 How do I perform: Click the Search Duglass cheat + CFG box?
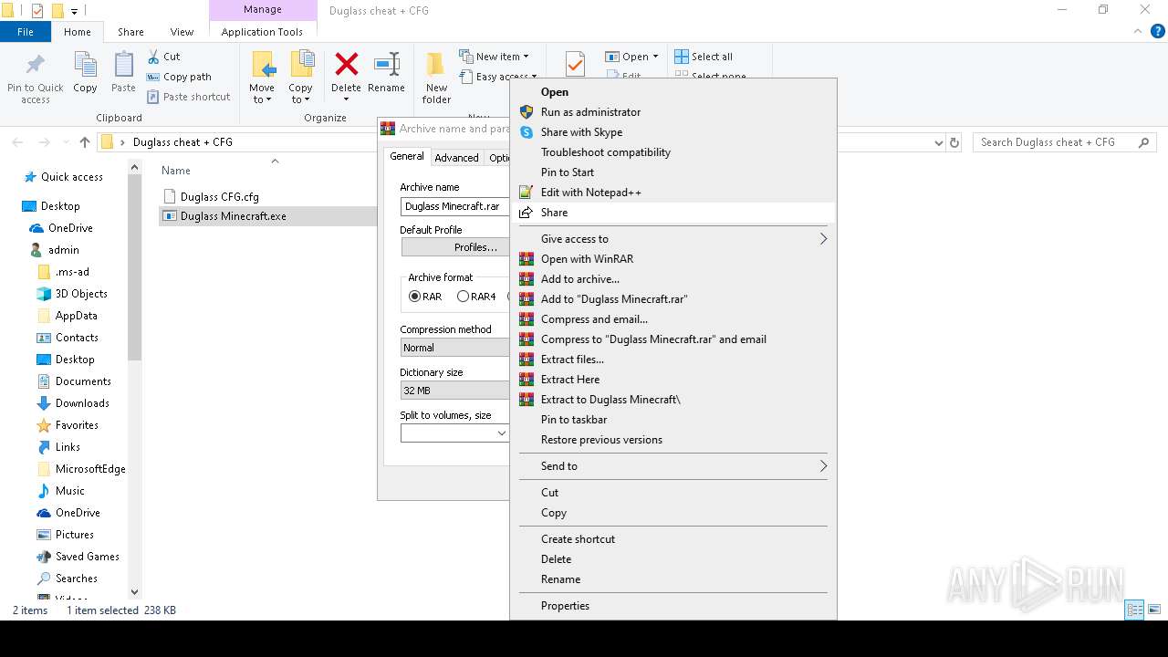coord(1064,142)
